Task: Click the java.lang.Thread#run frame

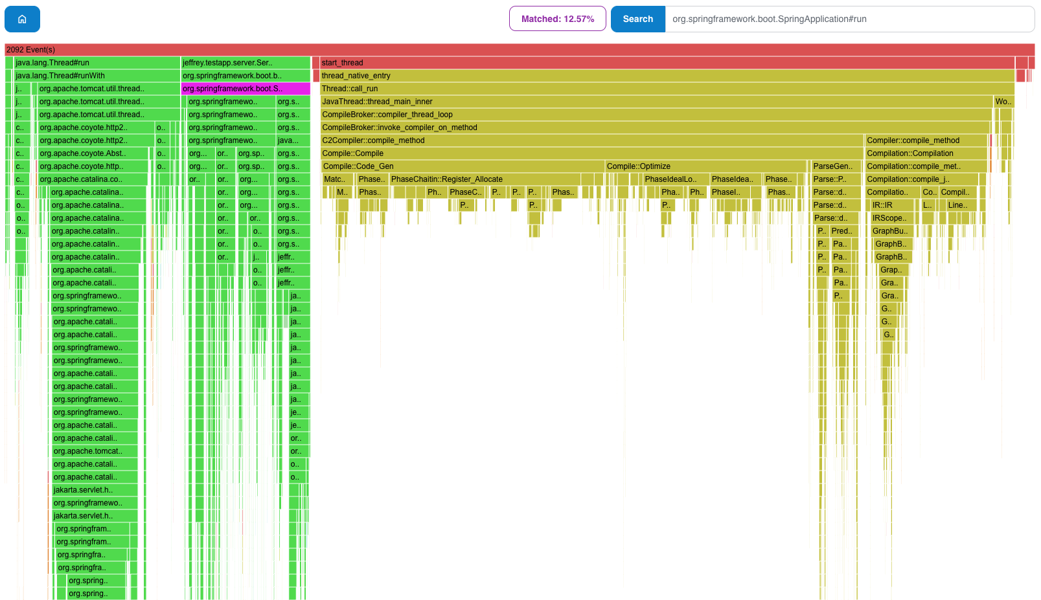Action: click(97, 63)
